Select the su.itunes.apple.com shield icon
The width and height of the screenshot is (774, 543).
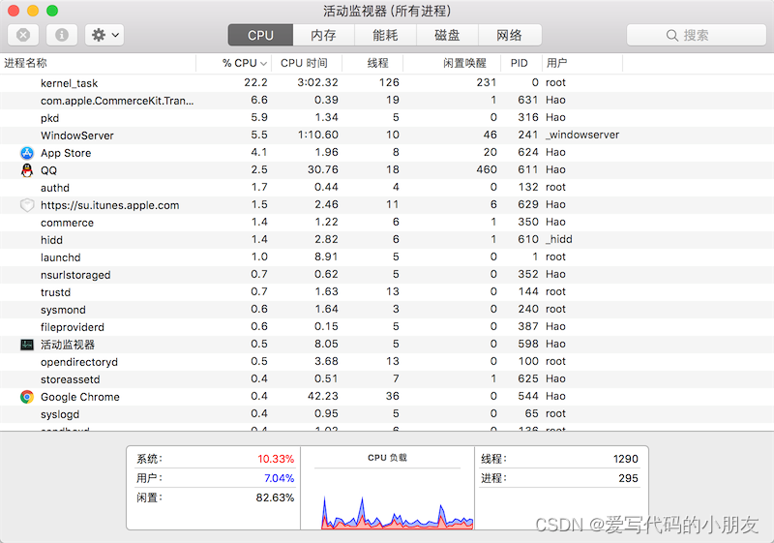(x=27, y=205)
